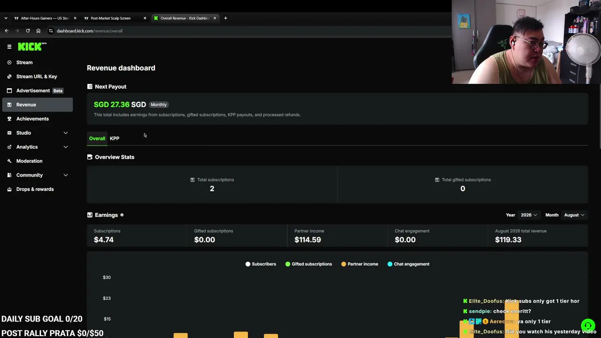Click the Partner income "$114.59" value
The width and height of the screenshot is (601, 338).
(308, 240)
